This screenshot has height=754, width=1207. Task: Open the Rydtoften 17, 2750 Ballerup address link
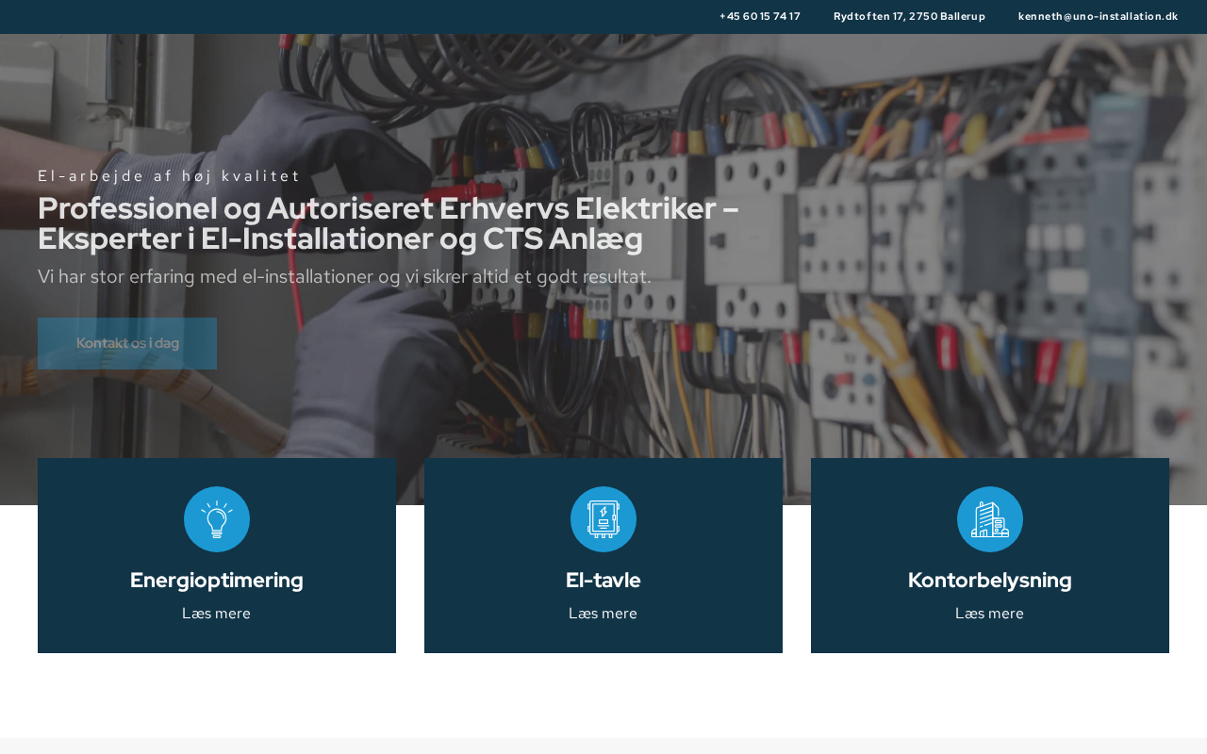tap(909, 16)
